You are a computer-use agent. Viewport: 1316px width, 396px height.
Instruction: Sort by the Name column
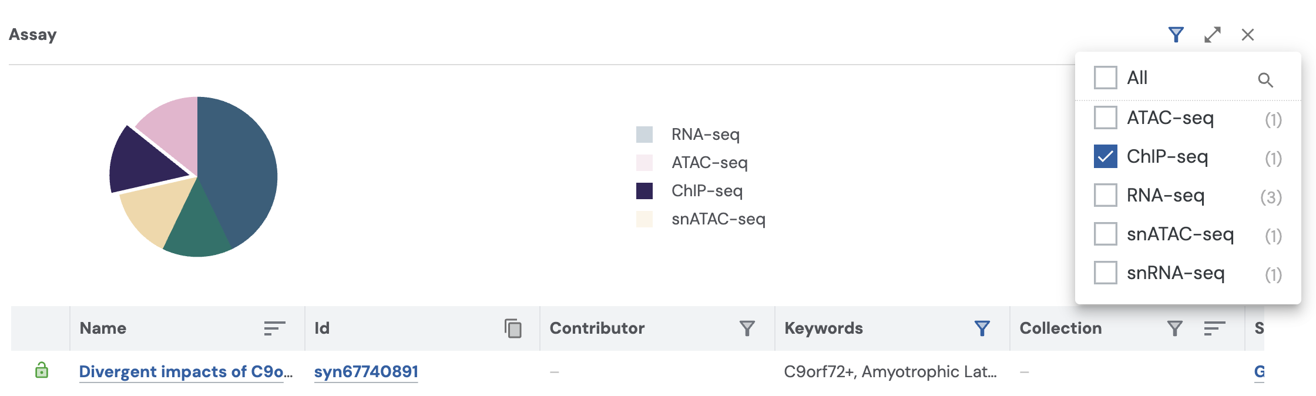click(x=274, y=328)
